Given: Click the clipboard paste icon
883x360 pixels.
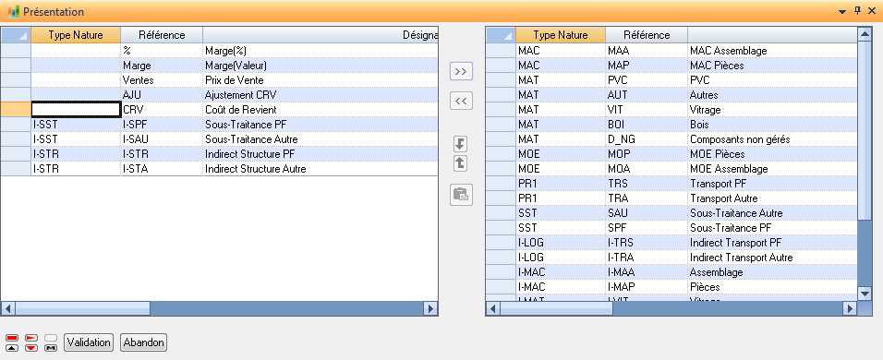Looking at the screenshot, I should 461,195.
